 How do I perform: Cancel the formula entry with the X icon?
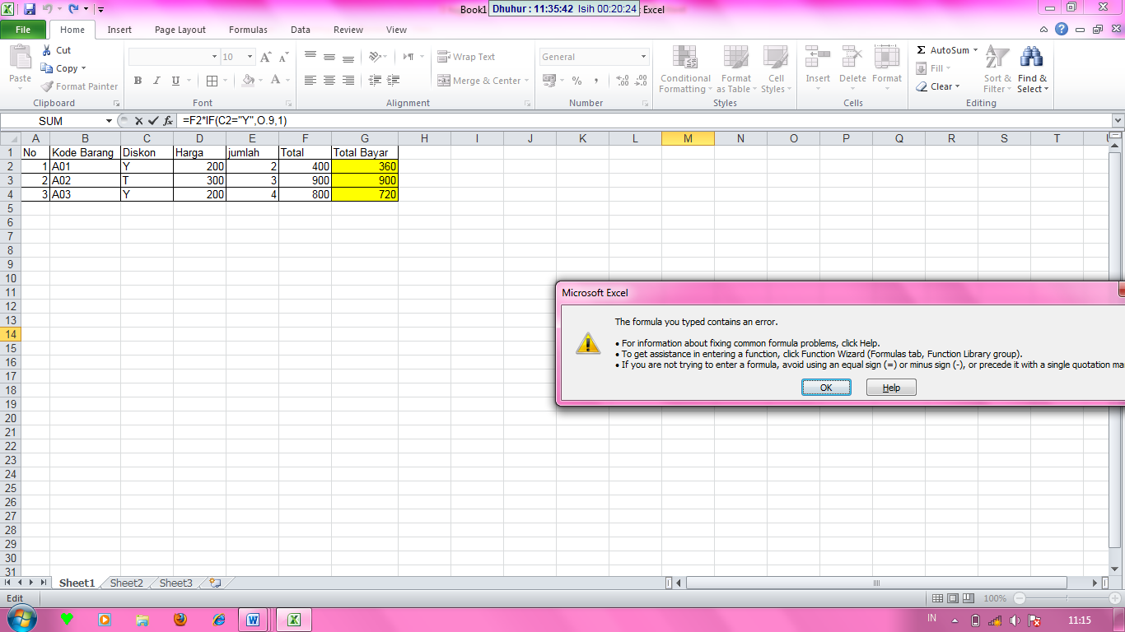click(138, 121)
